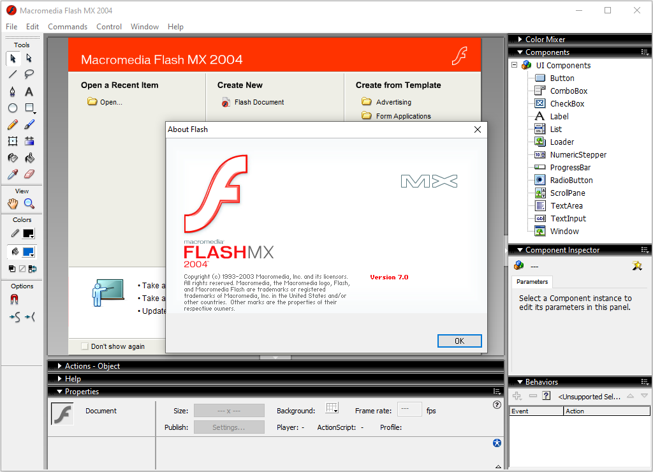Click the Properties panel help icon

[497, 404]
